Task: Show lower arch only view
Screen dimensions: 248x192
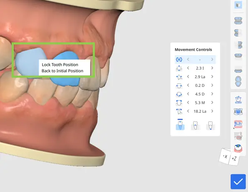Action: click(238, 71)
